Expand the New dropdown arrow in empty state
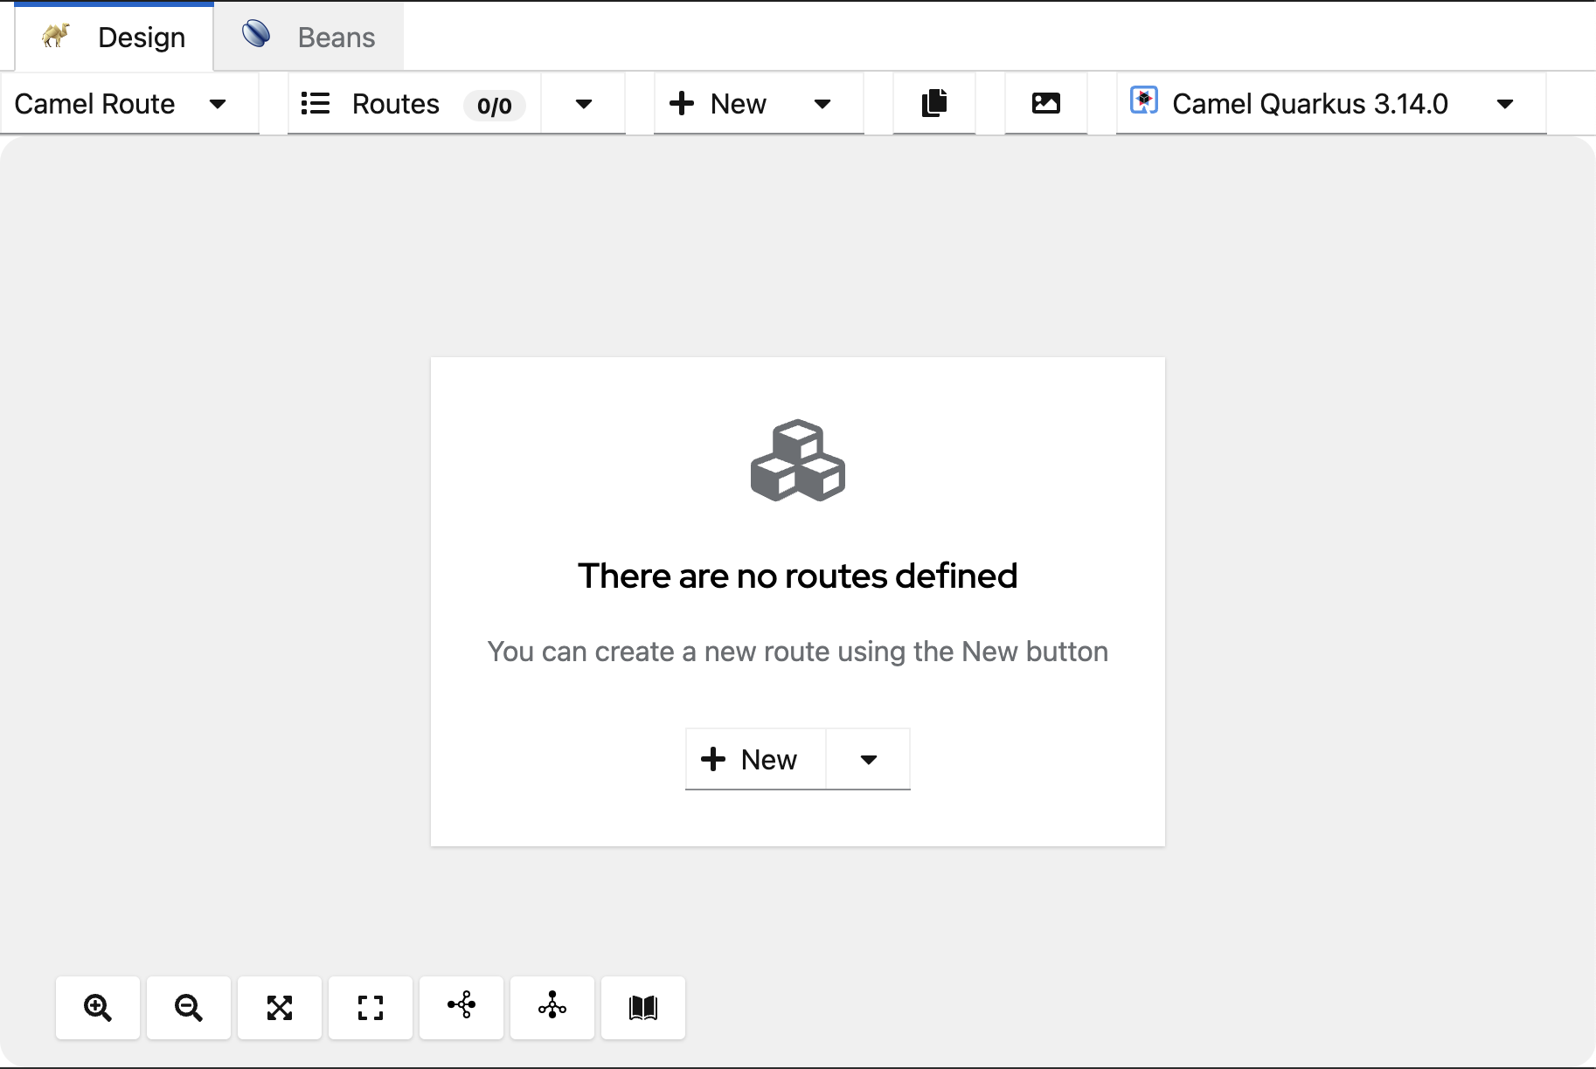Viewport: 1596px width, 1069px height. pyautogui.click(x=868, y=759)
